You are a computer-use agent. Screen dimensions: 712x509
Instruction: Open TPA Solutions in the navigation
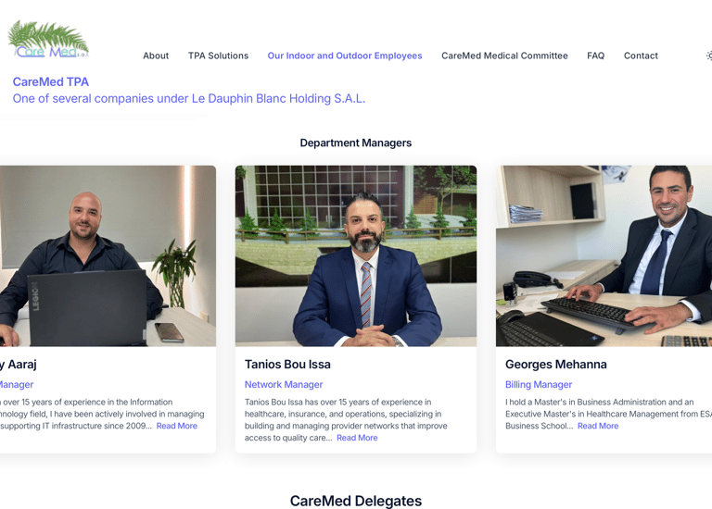click(219, 56)
